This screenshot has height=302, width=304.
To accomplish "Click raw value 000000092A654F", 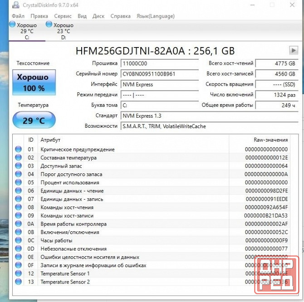I will pos(266,207).
